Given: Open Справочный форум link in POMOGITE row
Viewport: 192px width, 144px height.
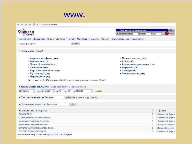Looking at the screenshot, I should [x=166, y=114].
